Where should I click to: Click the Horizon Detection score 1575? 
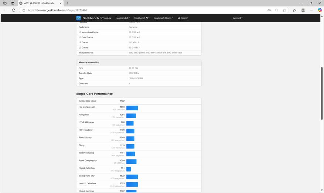coord(122,183)
